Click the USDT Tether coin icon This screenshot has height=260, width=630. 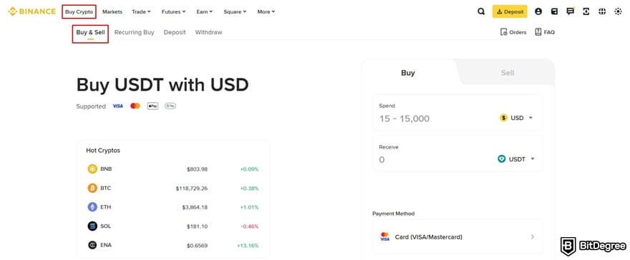501,159
